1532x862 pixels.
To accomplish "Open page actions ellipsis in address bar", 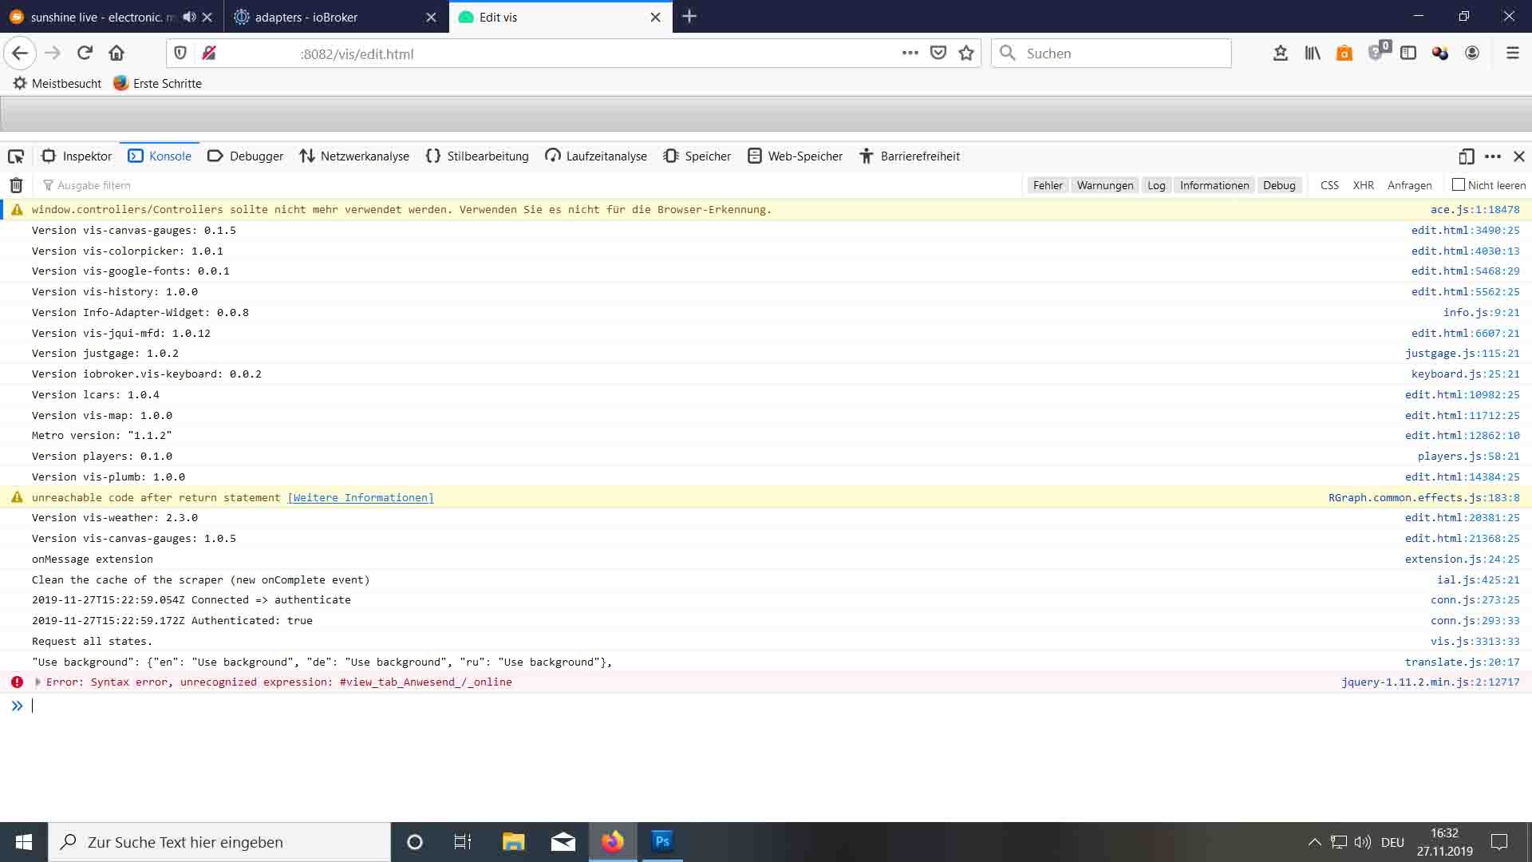I will [x=910, y=53].
